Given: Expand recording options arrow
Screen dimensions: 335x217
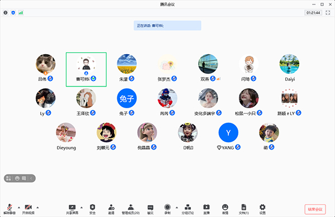Looking at the screenshot, I should click(x=176, y=208).
